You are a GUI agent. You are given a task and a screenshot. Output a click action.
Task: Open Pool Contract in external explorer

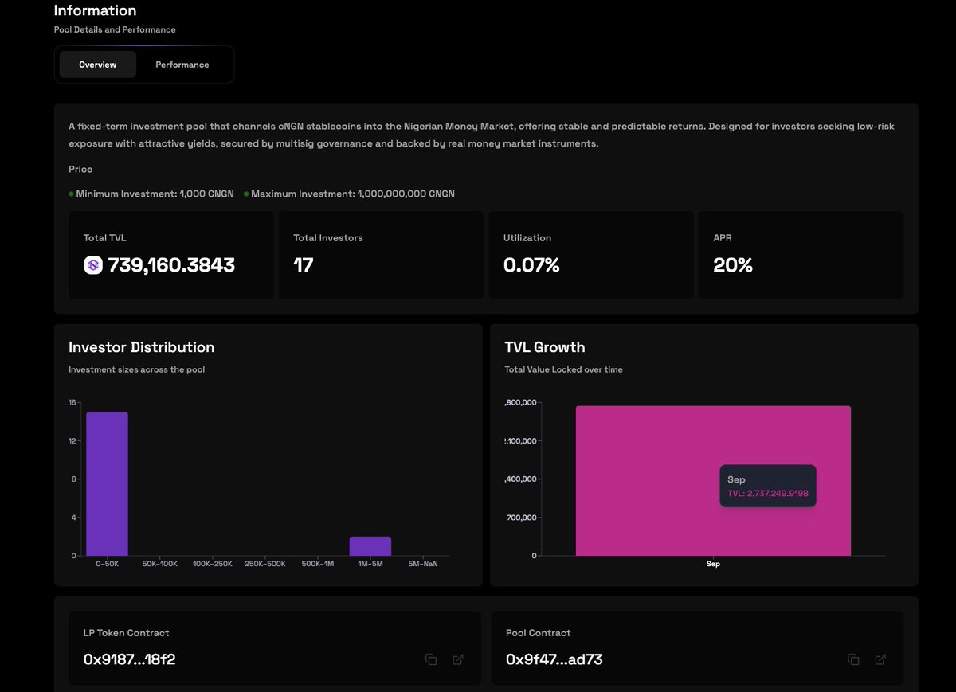[x=880, y=659]
